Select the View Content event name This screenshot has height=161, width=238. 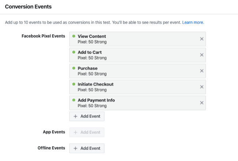tap(92, 36)
